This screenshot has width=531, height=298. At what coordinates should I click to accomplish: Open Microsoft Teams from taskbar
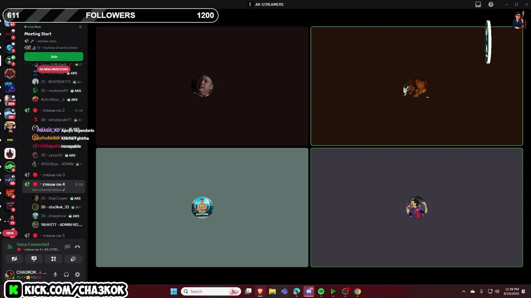click(284, 291)
